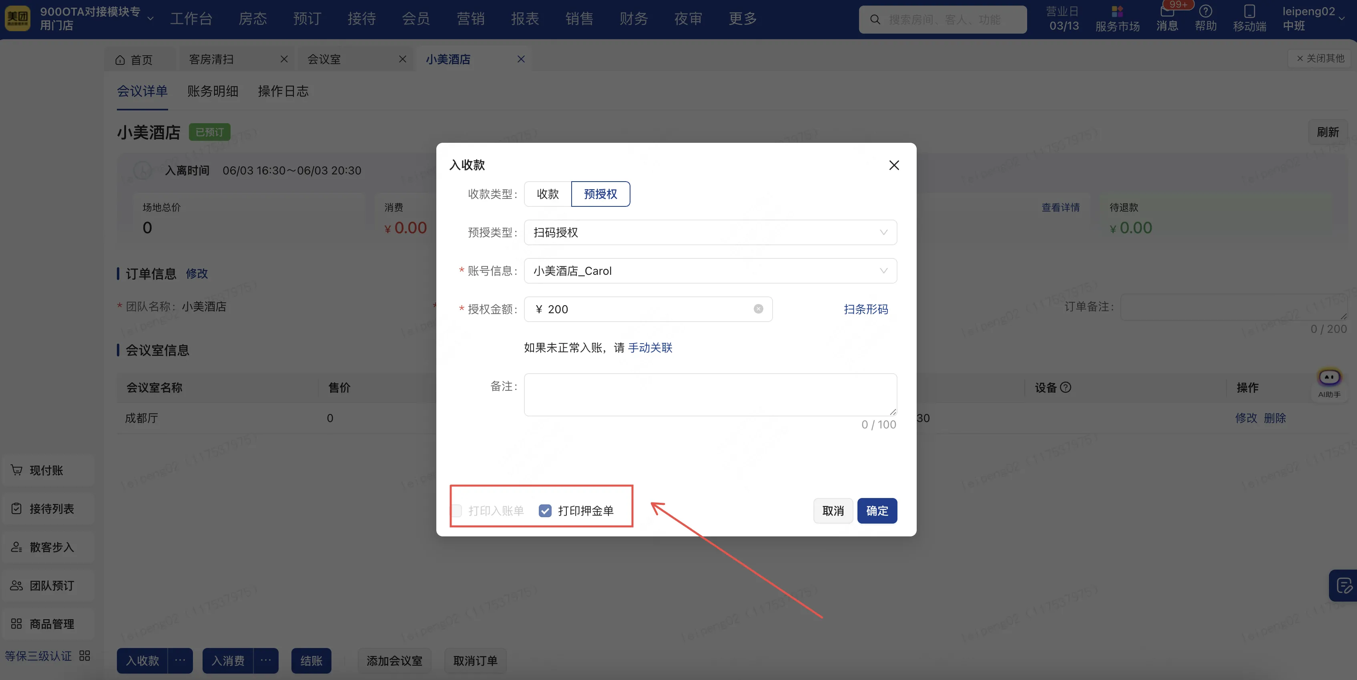The width and height of the screenshot is (1357, 680).
Task: Open the 移动端 mobile icon
Action: tap(1250, 18)
